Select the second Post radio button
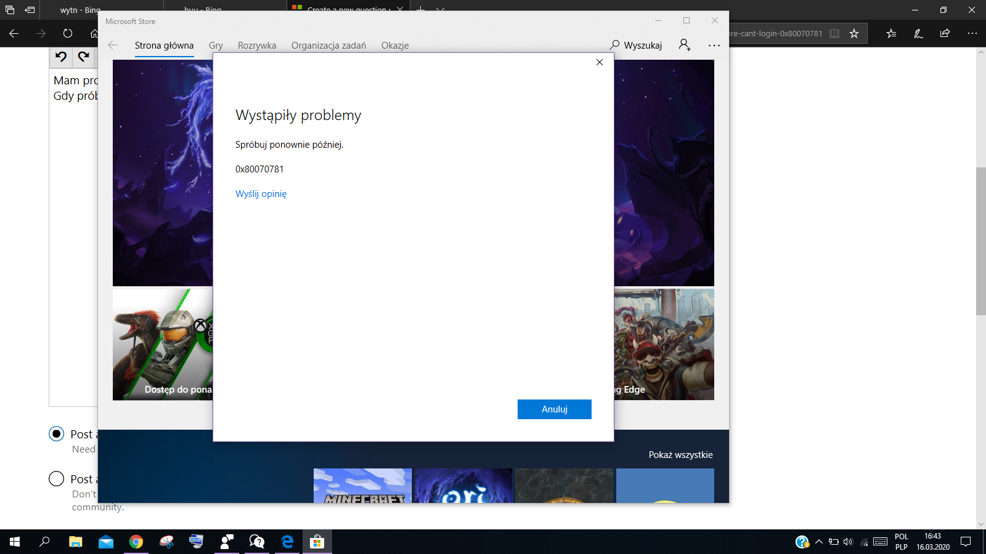The height and width of the screenshot is (554, 986). (x=56, y=479)
